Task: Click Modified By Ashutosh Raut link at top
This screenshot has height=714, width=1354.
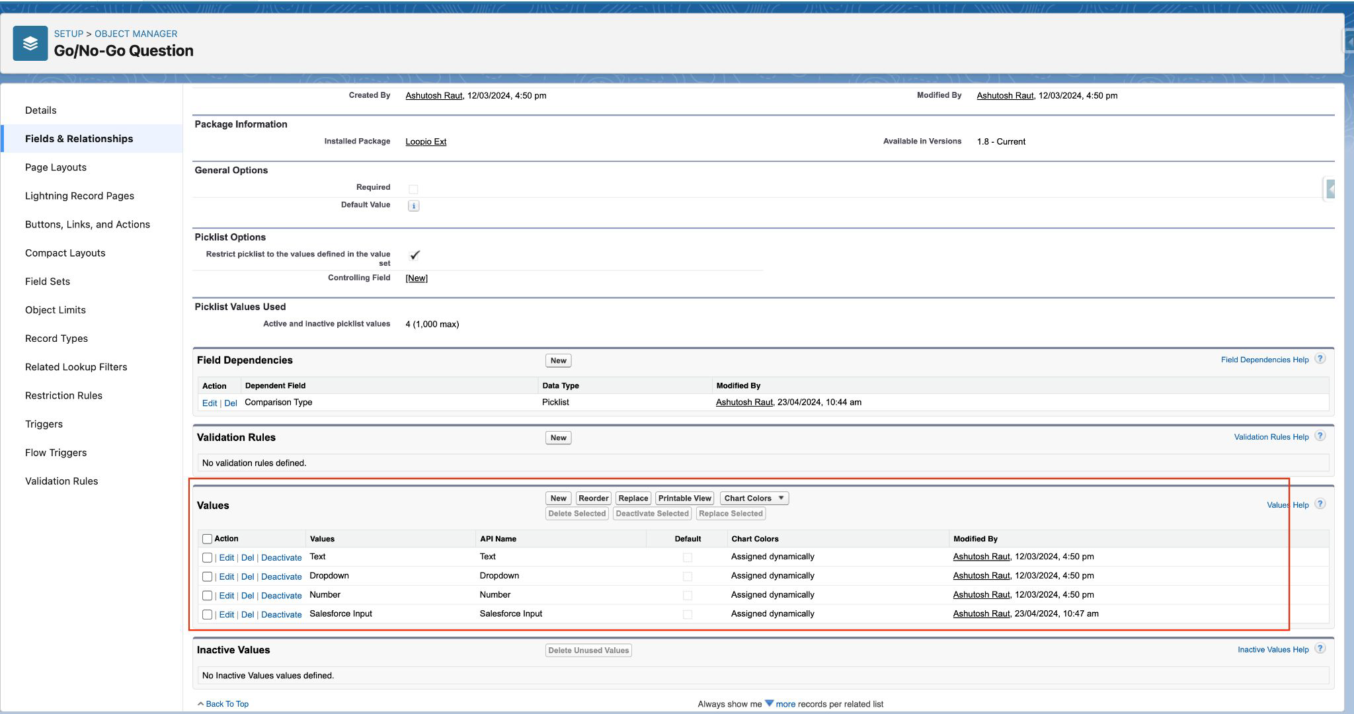Action: 1005,96
